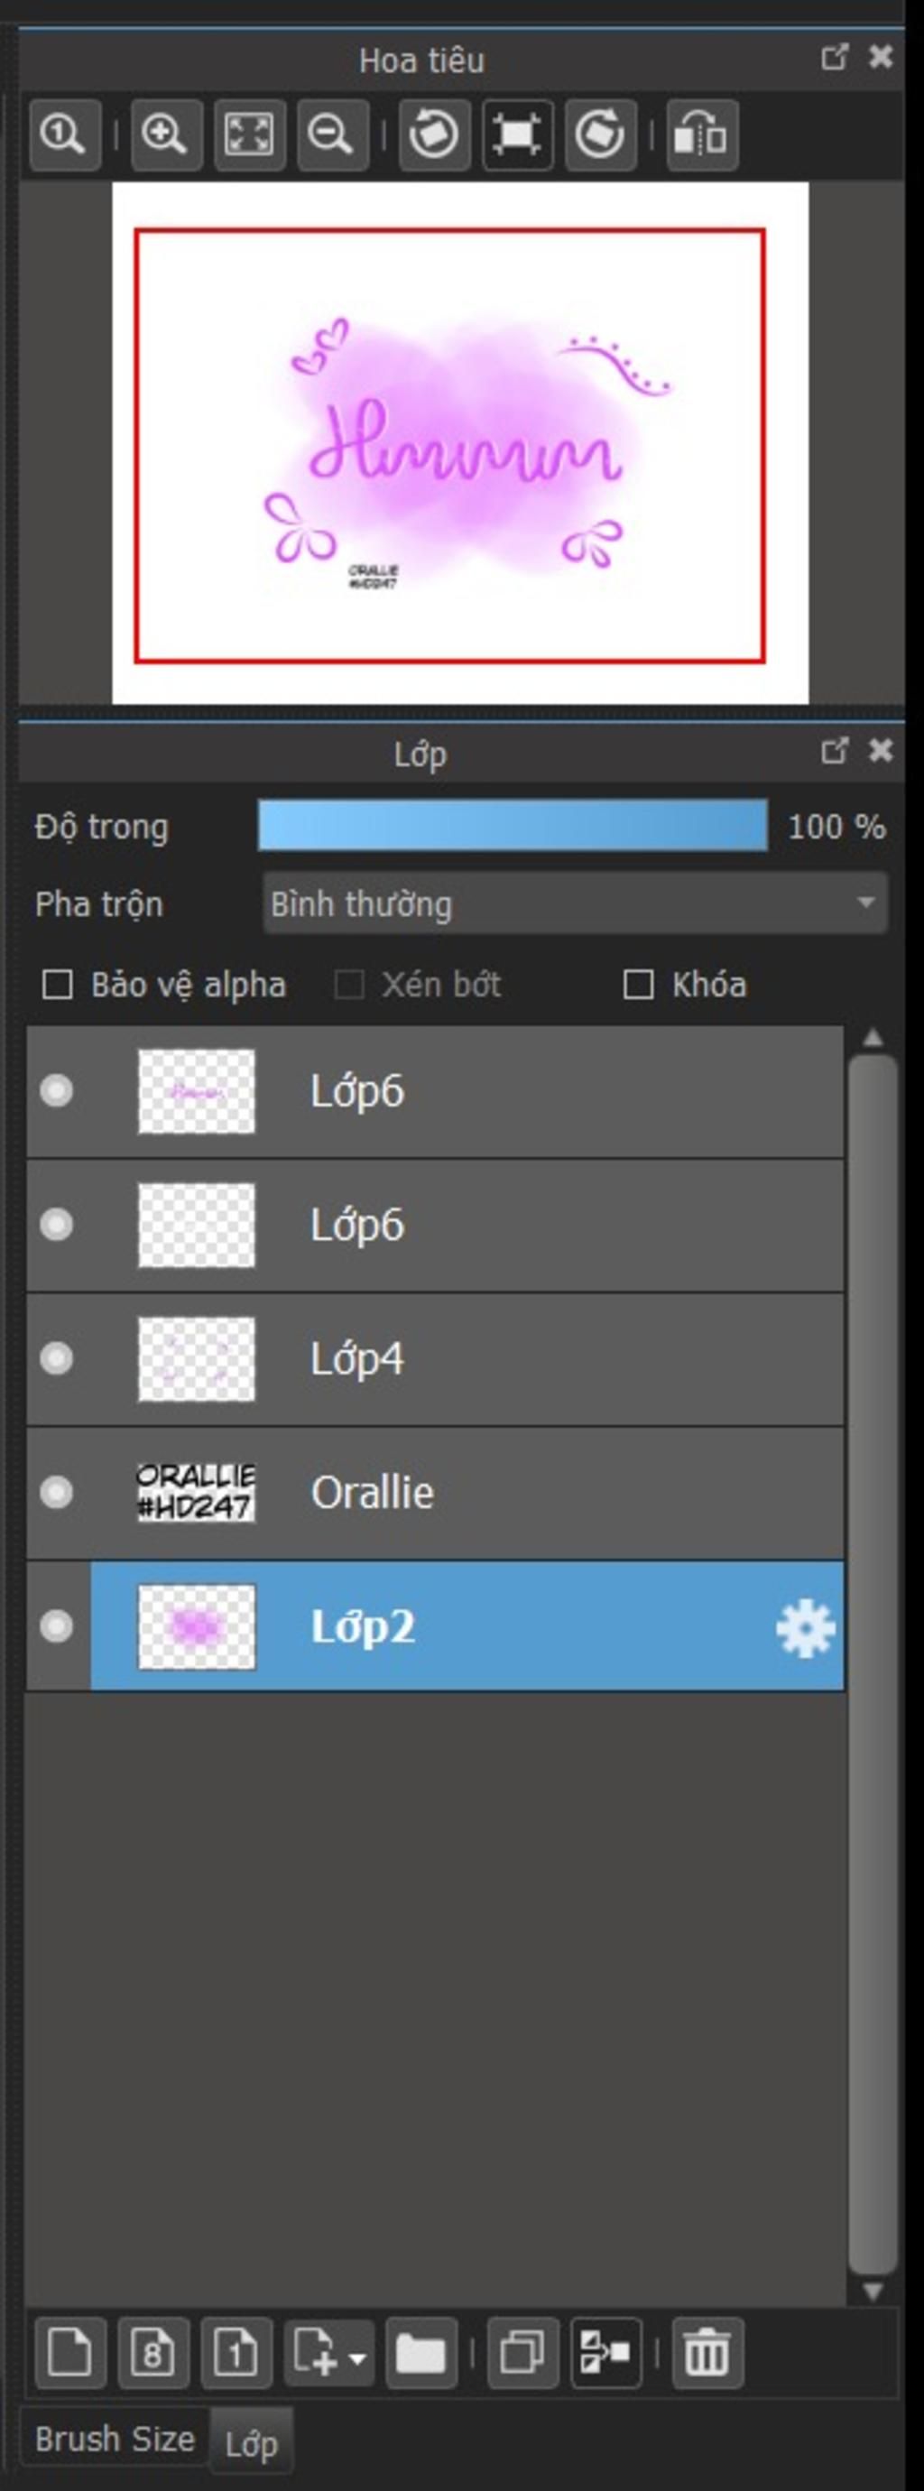The height and width of the screenshot is (2491, 924).
Task: Enable the Khóa lock checkbox
Action: click(638, 986)
